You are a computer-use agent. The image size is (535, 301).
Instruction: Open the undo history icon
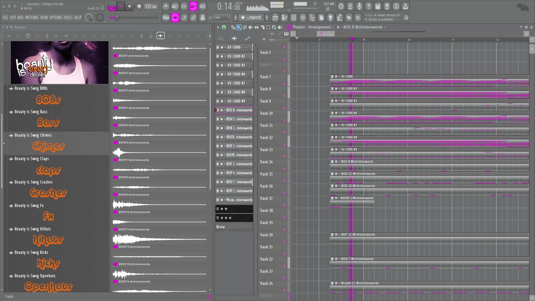[341, 6]
